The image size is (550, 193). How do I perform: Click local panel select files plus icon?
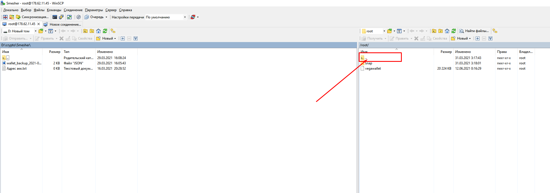point(123,38)
